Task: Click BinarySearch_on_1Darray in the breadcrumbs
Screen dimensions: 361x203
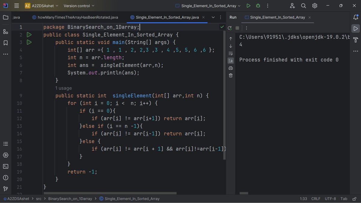Action: click(x=70, y=198)
